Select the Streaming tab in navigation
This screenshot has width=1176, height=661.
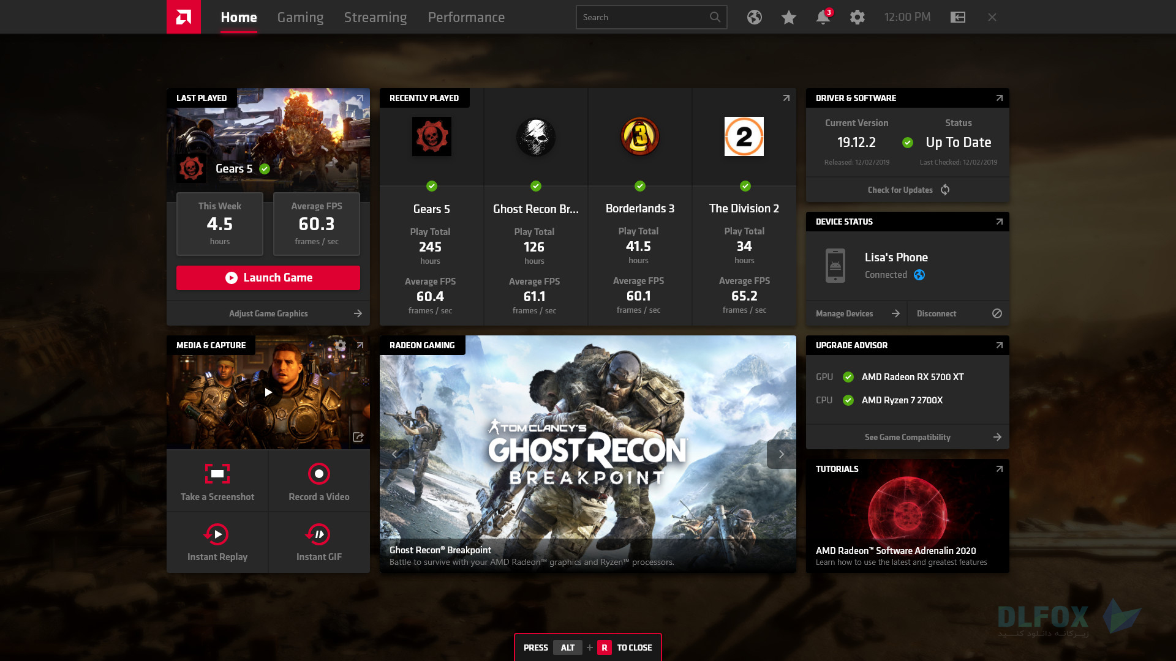pyautogui.click(x=375, y=17)
